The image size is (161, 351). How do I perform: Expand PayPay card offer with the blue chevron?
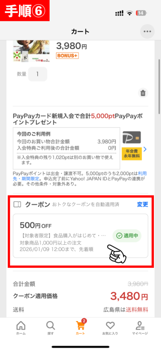[x=145, y=149]
